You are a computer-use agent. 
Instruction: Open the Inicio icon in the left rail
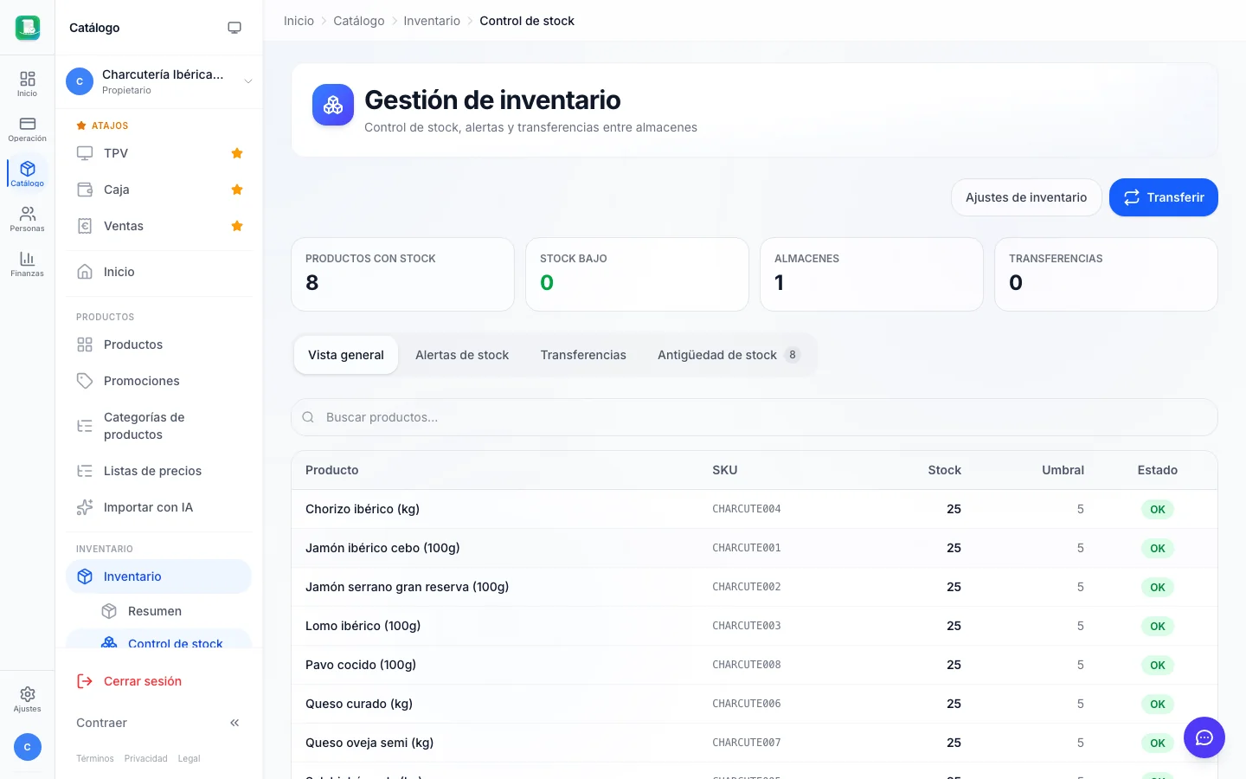click(27, 84)
